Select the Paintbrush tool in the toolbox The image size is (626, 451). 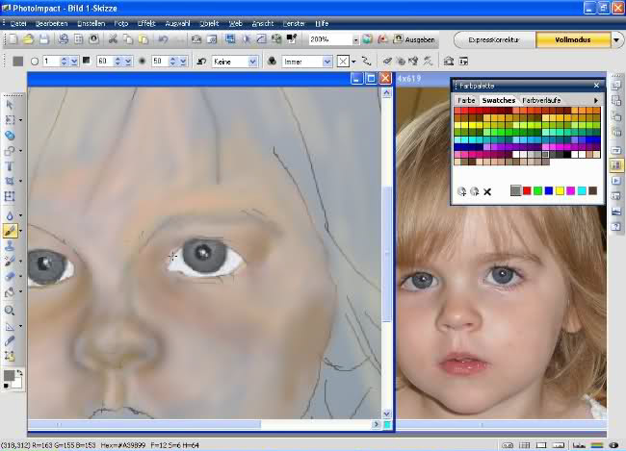pyautogui.click(x=10, y=231)
